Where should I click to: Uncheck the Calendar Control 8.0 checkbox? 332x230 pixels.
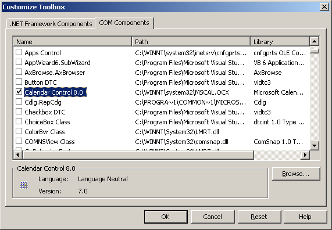point(19,91)
